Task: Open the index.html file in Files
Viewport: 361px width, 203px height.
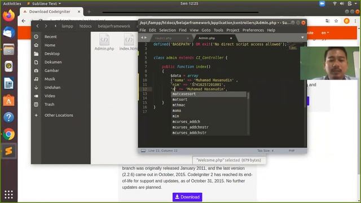Action: point(129,42)
